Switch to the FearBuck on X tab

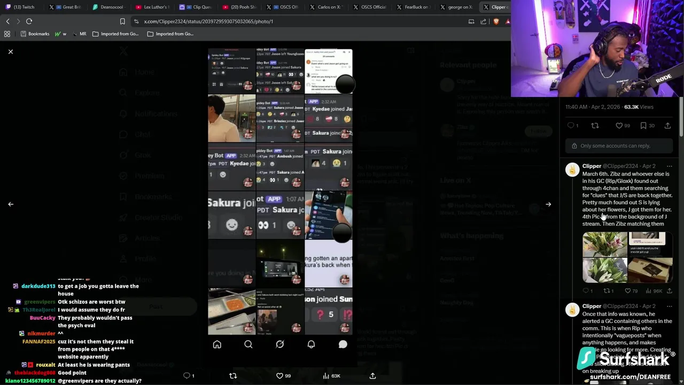click(413, 7)
